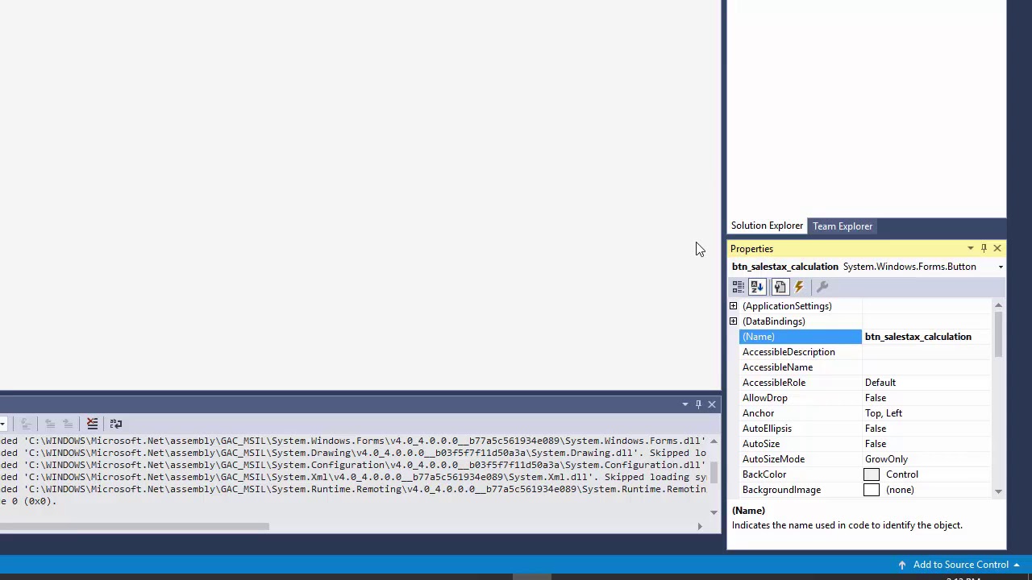Click the Output window horizontal scrollbar thumb

click(x=134, y=527)
